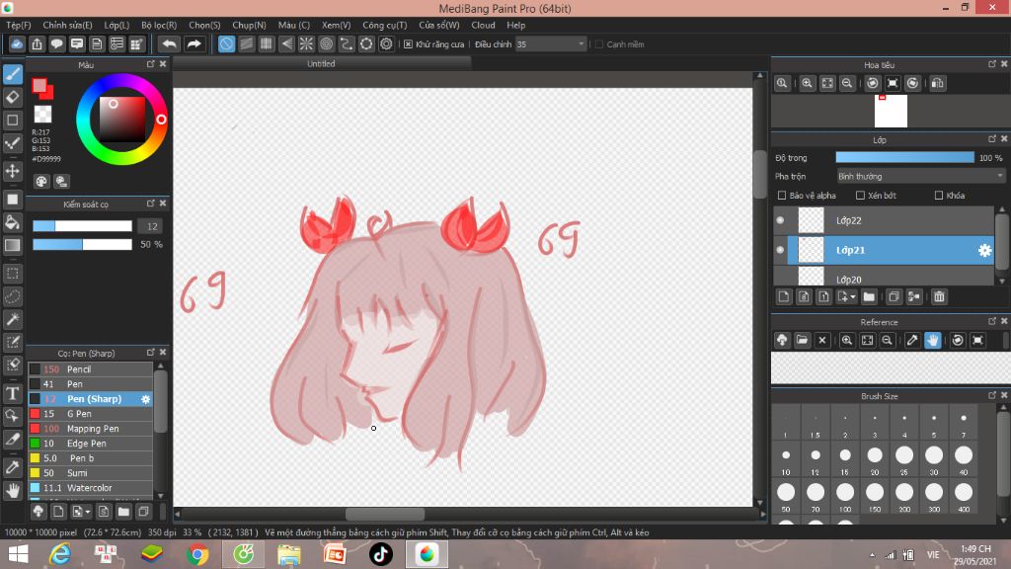
Task: Open Chỉnh sửa(E) menu
Action: 67,25
